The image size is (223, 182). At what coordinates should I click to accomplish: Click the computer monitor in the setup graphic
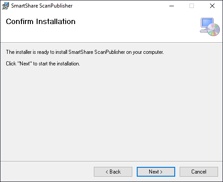pos(207,23)
